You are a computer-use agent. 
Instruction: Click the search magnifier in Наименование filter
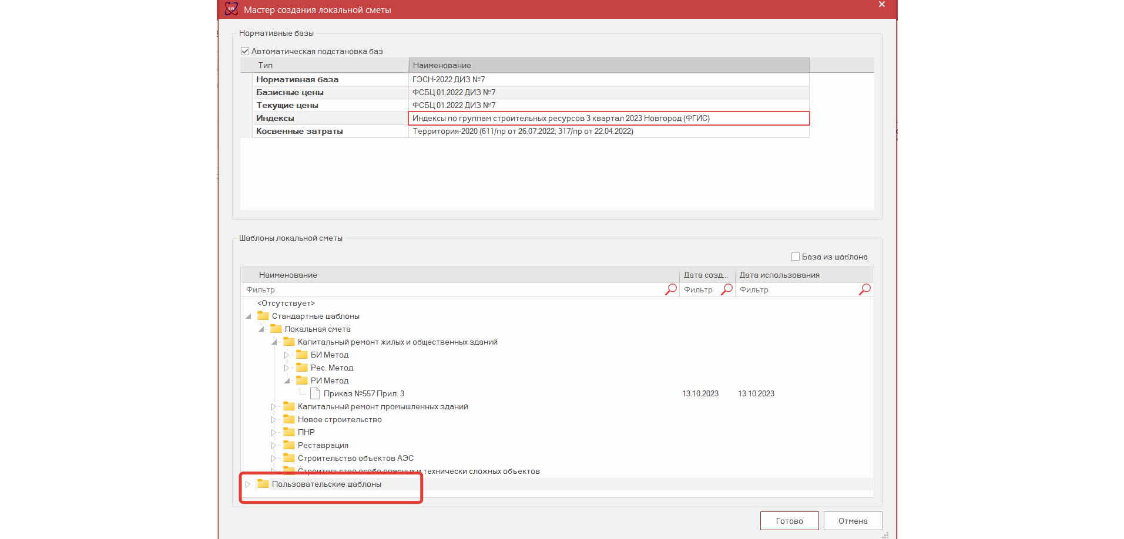coord(670,289)
